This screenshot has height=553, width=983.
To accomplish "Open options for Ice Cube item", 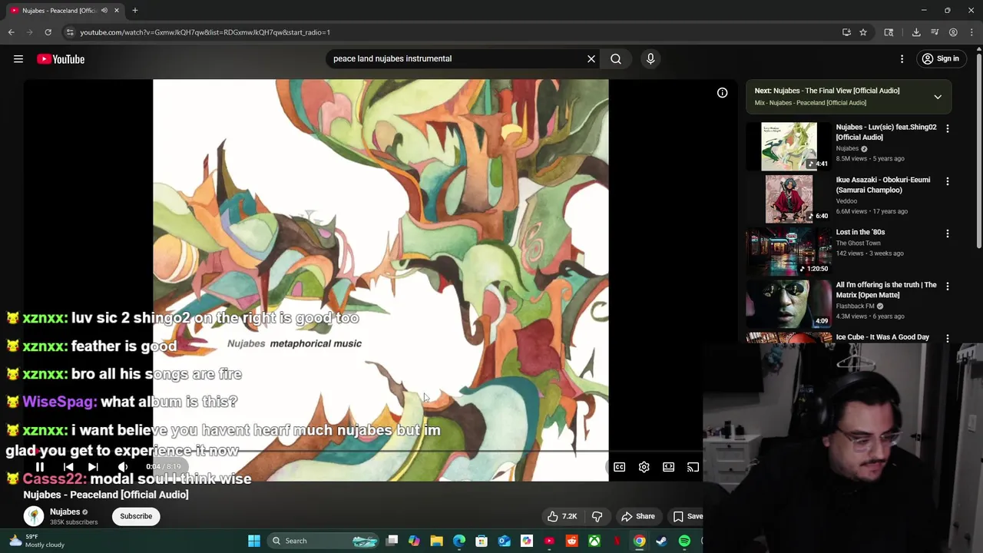I will pos(948,338).
